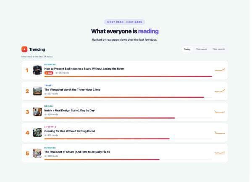Image resolution: width=252 pixels, height=182 pixels.
Task: Click the Hot badge on article one
Action: (x=49, y=73)
